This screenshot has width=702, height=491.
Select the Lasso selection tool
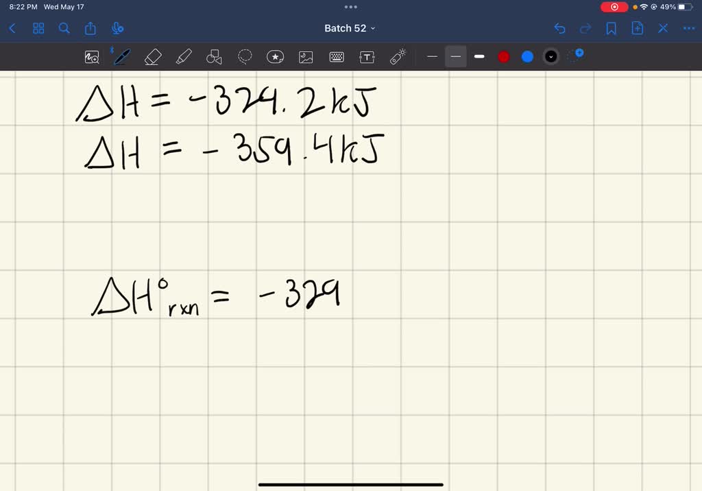244,57
